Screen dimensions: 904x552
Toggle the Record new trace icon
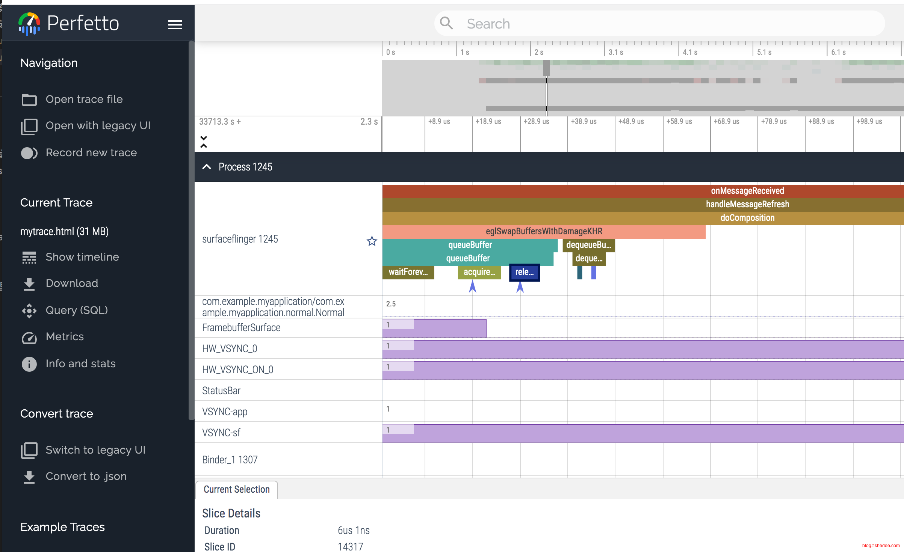point(29,153)
